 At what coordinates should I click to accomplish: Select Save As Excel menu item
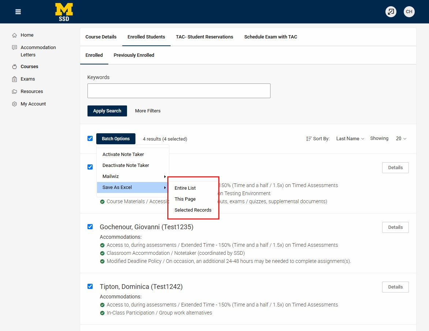coord(133,187)
